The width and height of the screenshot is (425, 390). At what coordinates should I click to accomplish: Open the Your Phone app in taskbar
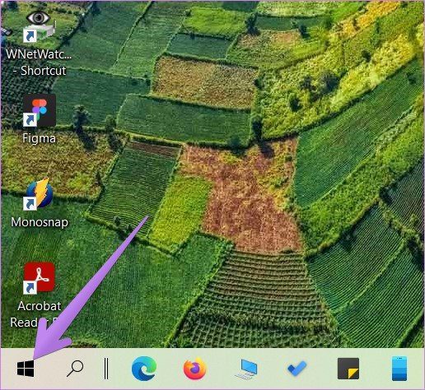pyautogui.click(x=399, y=369)
